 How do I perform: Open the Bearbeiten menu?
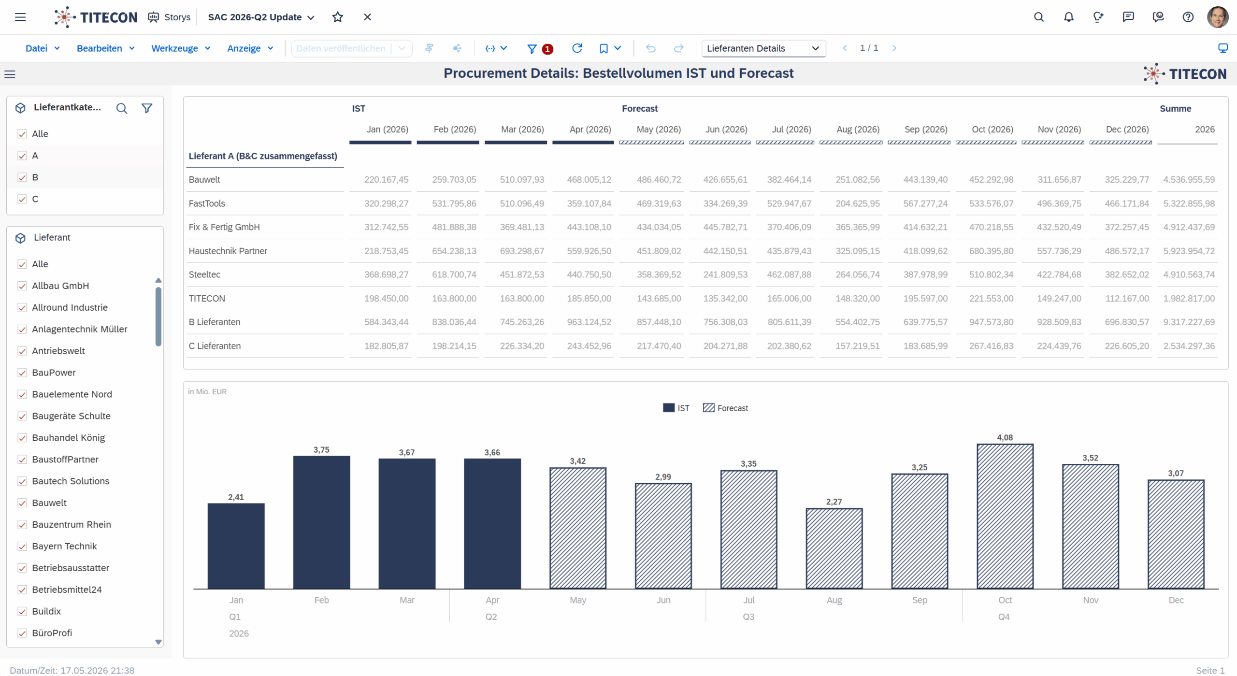click(x=105, y=48)
